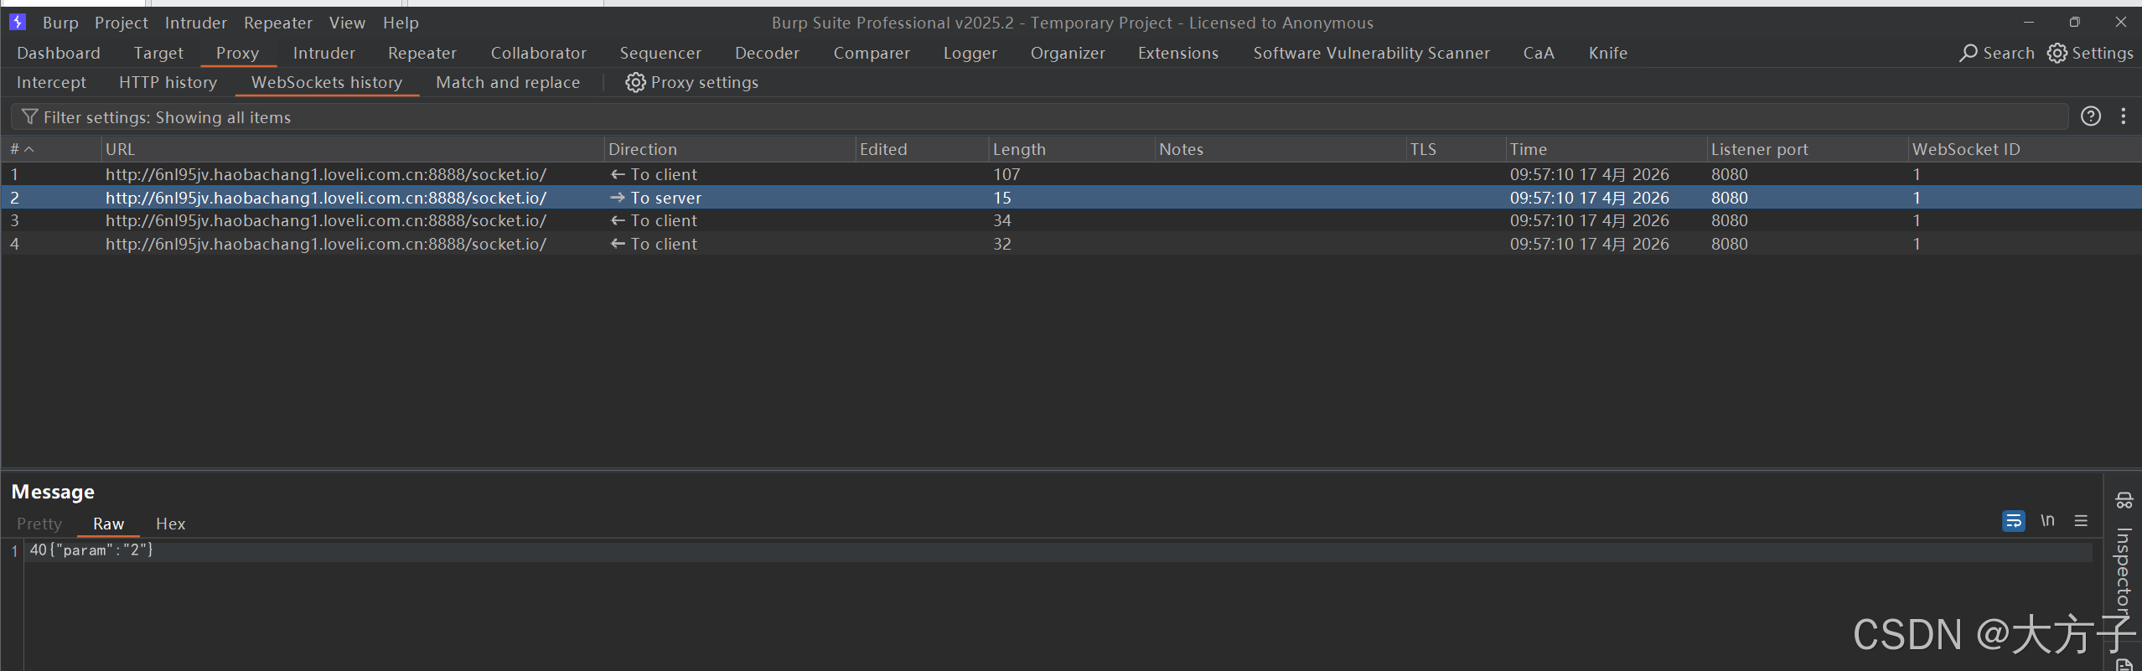Toggle message line wrap icon
Viewport: 2142px width, 671px height.
pyautogui.click(x=2014, y=521)
